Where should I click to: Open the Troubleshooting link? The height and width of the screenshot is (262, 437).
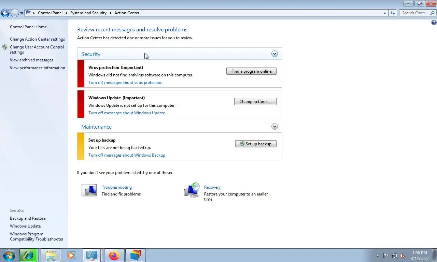(x=117, y=187)
